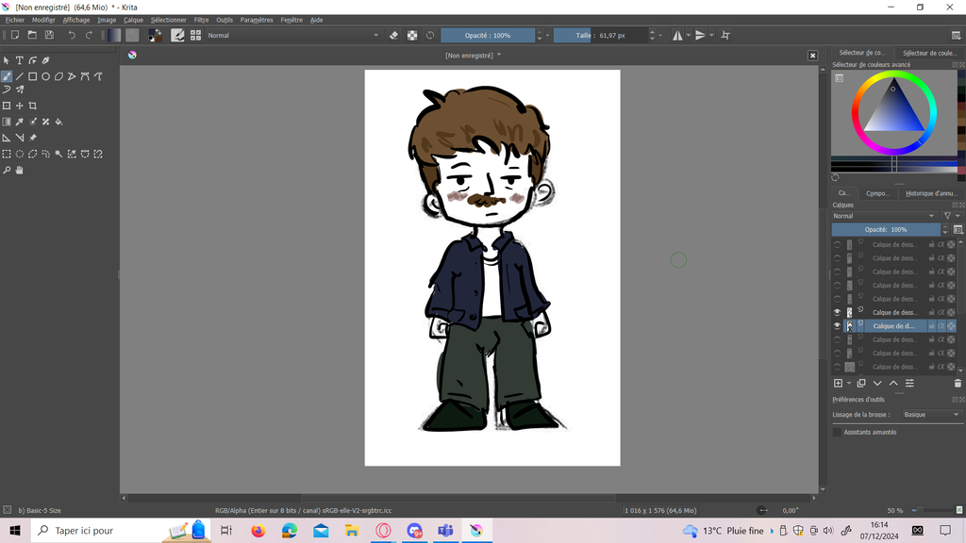966x543 pixels.
Task: Open the Filtre menu
Action: coord(202,20)
